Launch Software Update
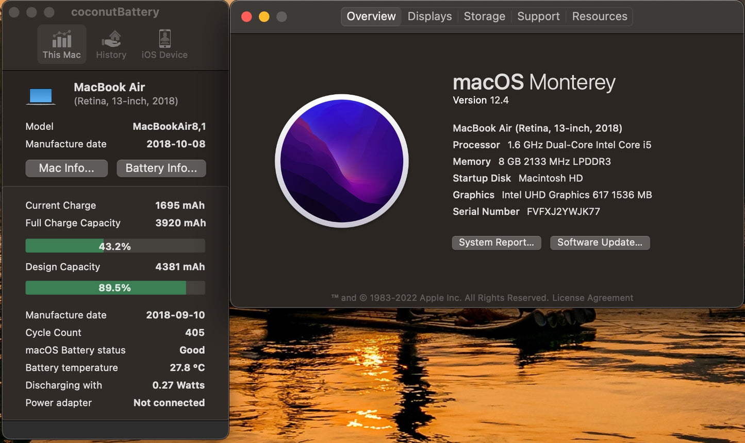Image resolution: width=745 pixels, height=443 pixels. [600, 242]
